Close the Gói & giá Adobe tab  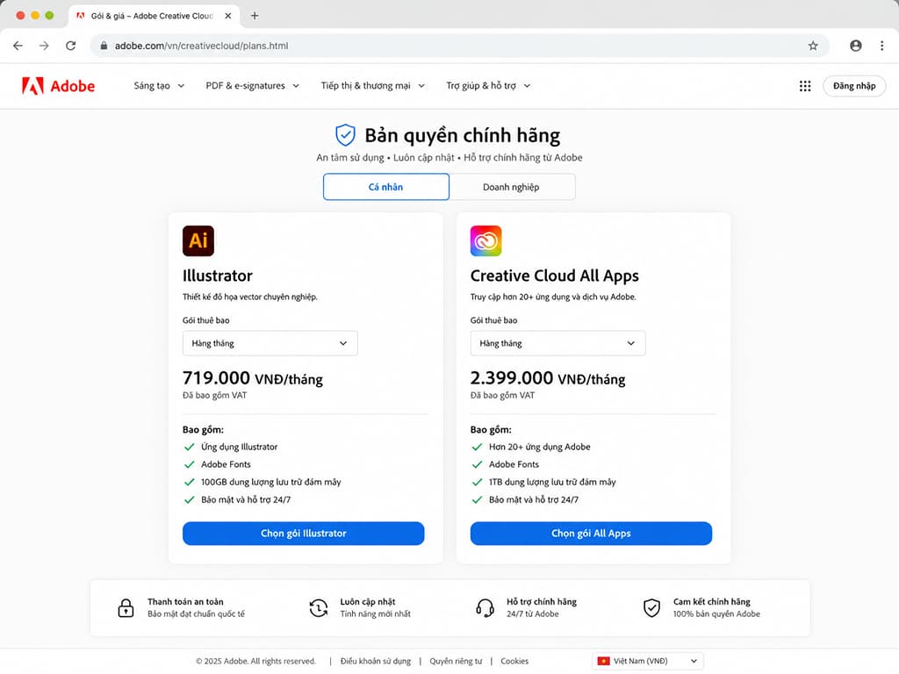click(x=228, y=16)
